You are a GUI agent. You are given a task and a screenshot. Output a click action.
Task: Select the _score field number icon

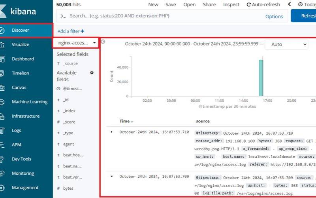coord(58,122)
